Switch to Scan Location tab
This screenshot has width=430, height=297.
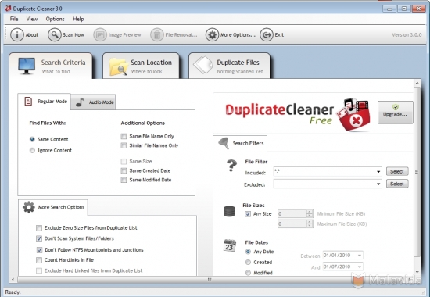pos(141,66)
